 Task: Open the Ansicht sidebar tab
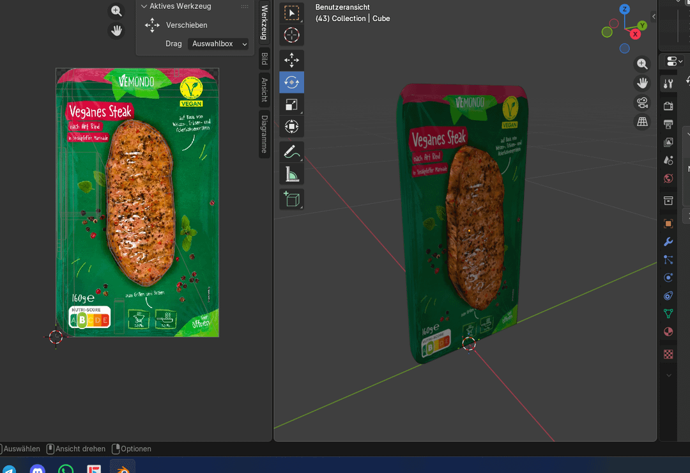264,89
